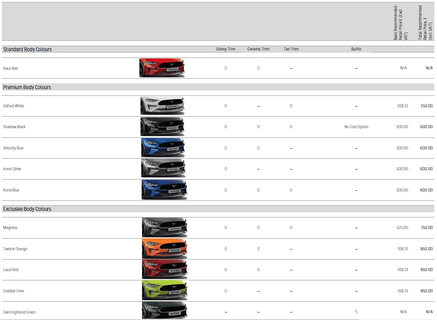Click the Bullitt column header
This screenshot has width=437, height=320.
click(x=356, y=49)
